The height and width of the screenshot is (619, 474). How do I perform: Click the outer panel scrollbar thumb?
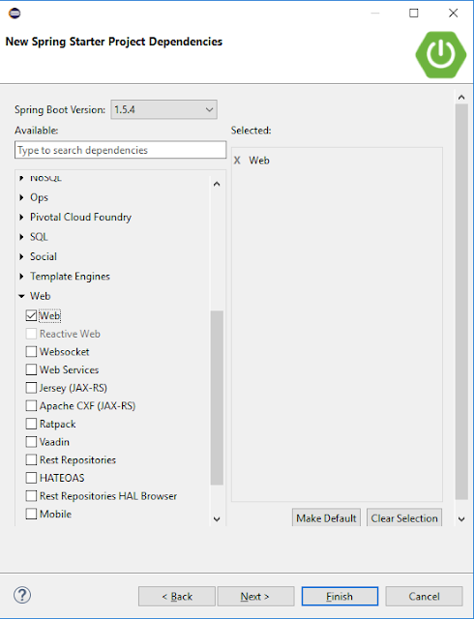461,302
